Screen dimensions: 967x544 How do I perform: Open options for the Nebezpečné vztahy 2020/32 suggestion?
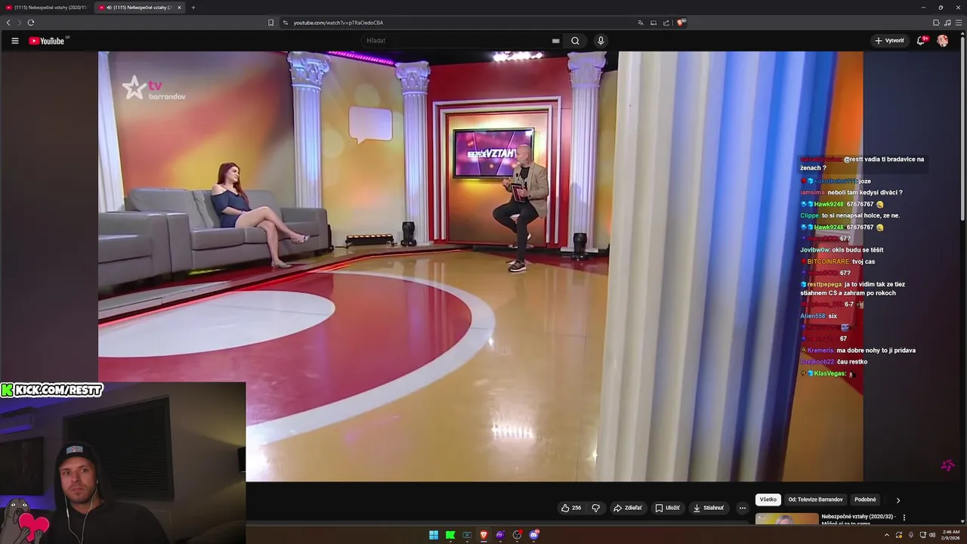pyautogui.click(x=904, y=518)
